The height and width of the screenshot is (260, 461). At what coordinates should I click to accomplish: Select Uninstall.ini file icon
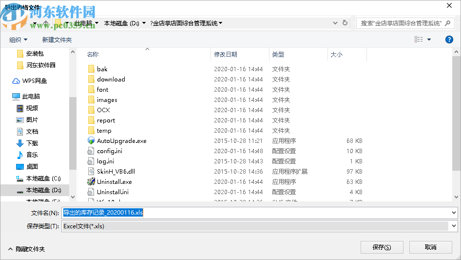point(91,192)
